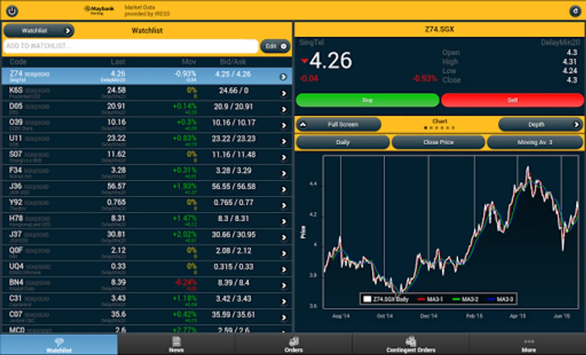
Task: Tap the refresh icon in top-right corner
Action: (575, 11)
